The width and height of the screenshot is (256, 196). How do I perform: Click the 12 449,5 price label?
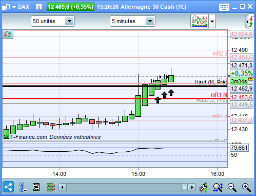coord(242,104)
